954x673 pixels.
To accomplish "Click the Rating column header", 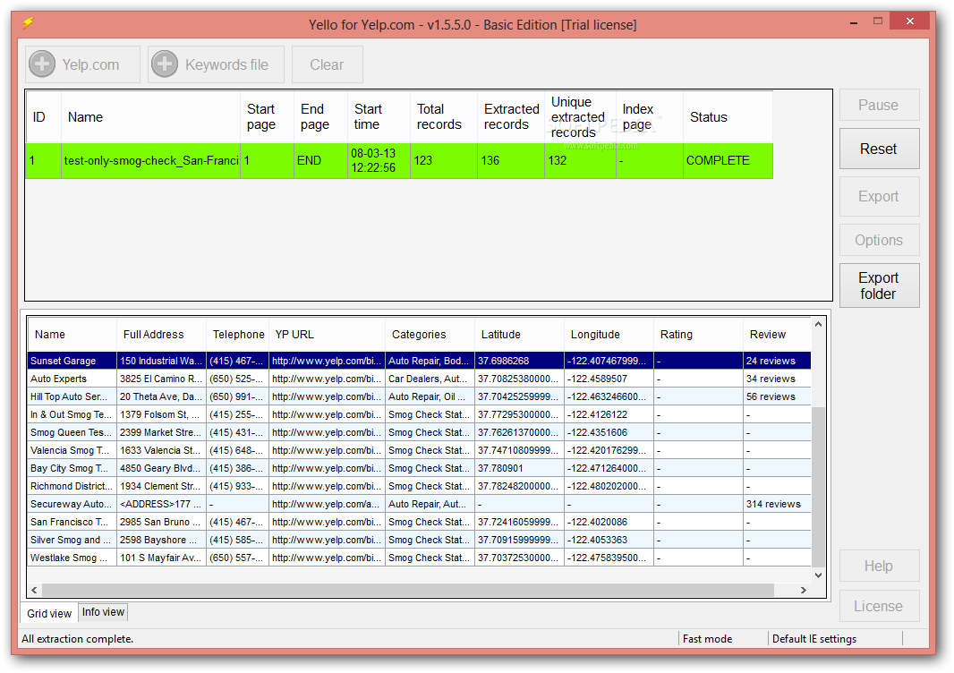I will [698, 334].
